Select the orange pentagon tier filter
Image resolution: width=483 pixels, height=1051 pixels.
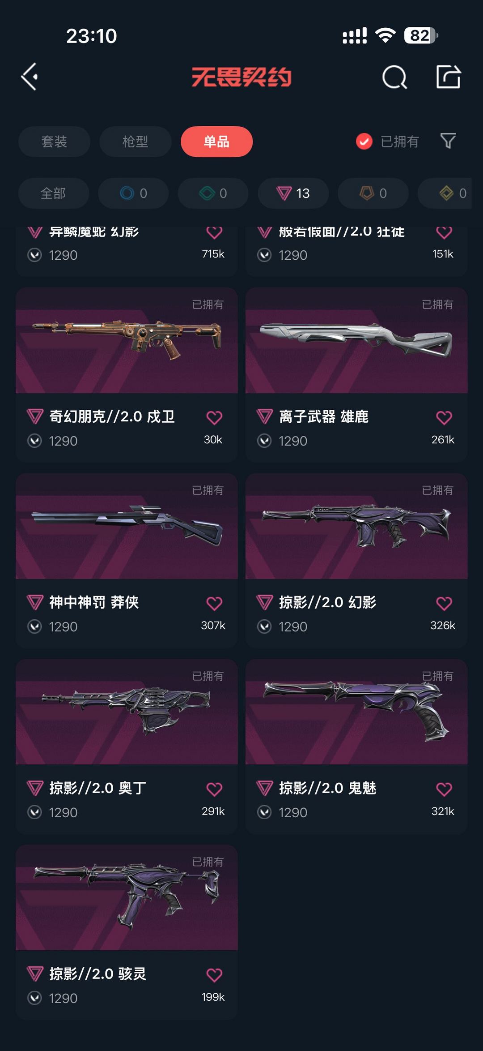click(x=373, y=193)
